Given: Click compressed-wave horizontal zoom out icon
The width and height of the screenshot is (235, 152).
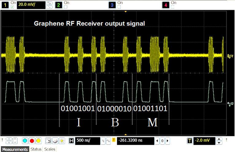Looking at the screenshot, I should click(103, 141).
